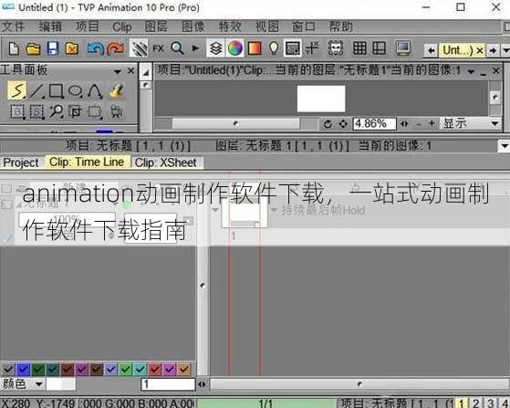510x408 pixels.
Task: Select the zoom magnifier tool in tool panel
Action: click(x=56, y=111)
